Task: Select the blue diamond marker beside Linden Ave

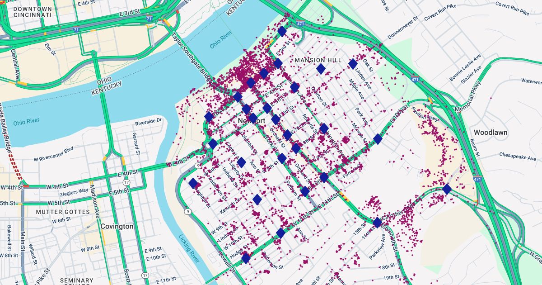Action: (x=353, y=64)
